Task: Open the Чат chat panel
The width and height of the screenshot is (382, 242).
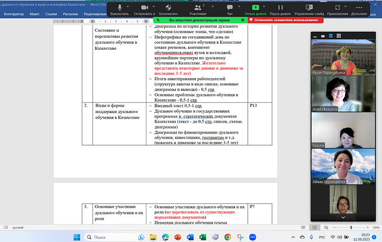Action: [x=230, y=9]
